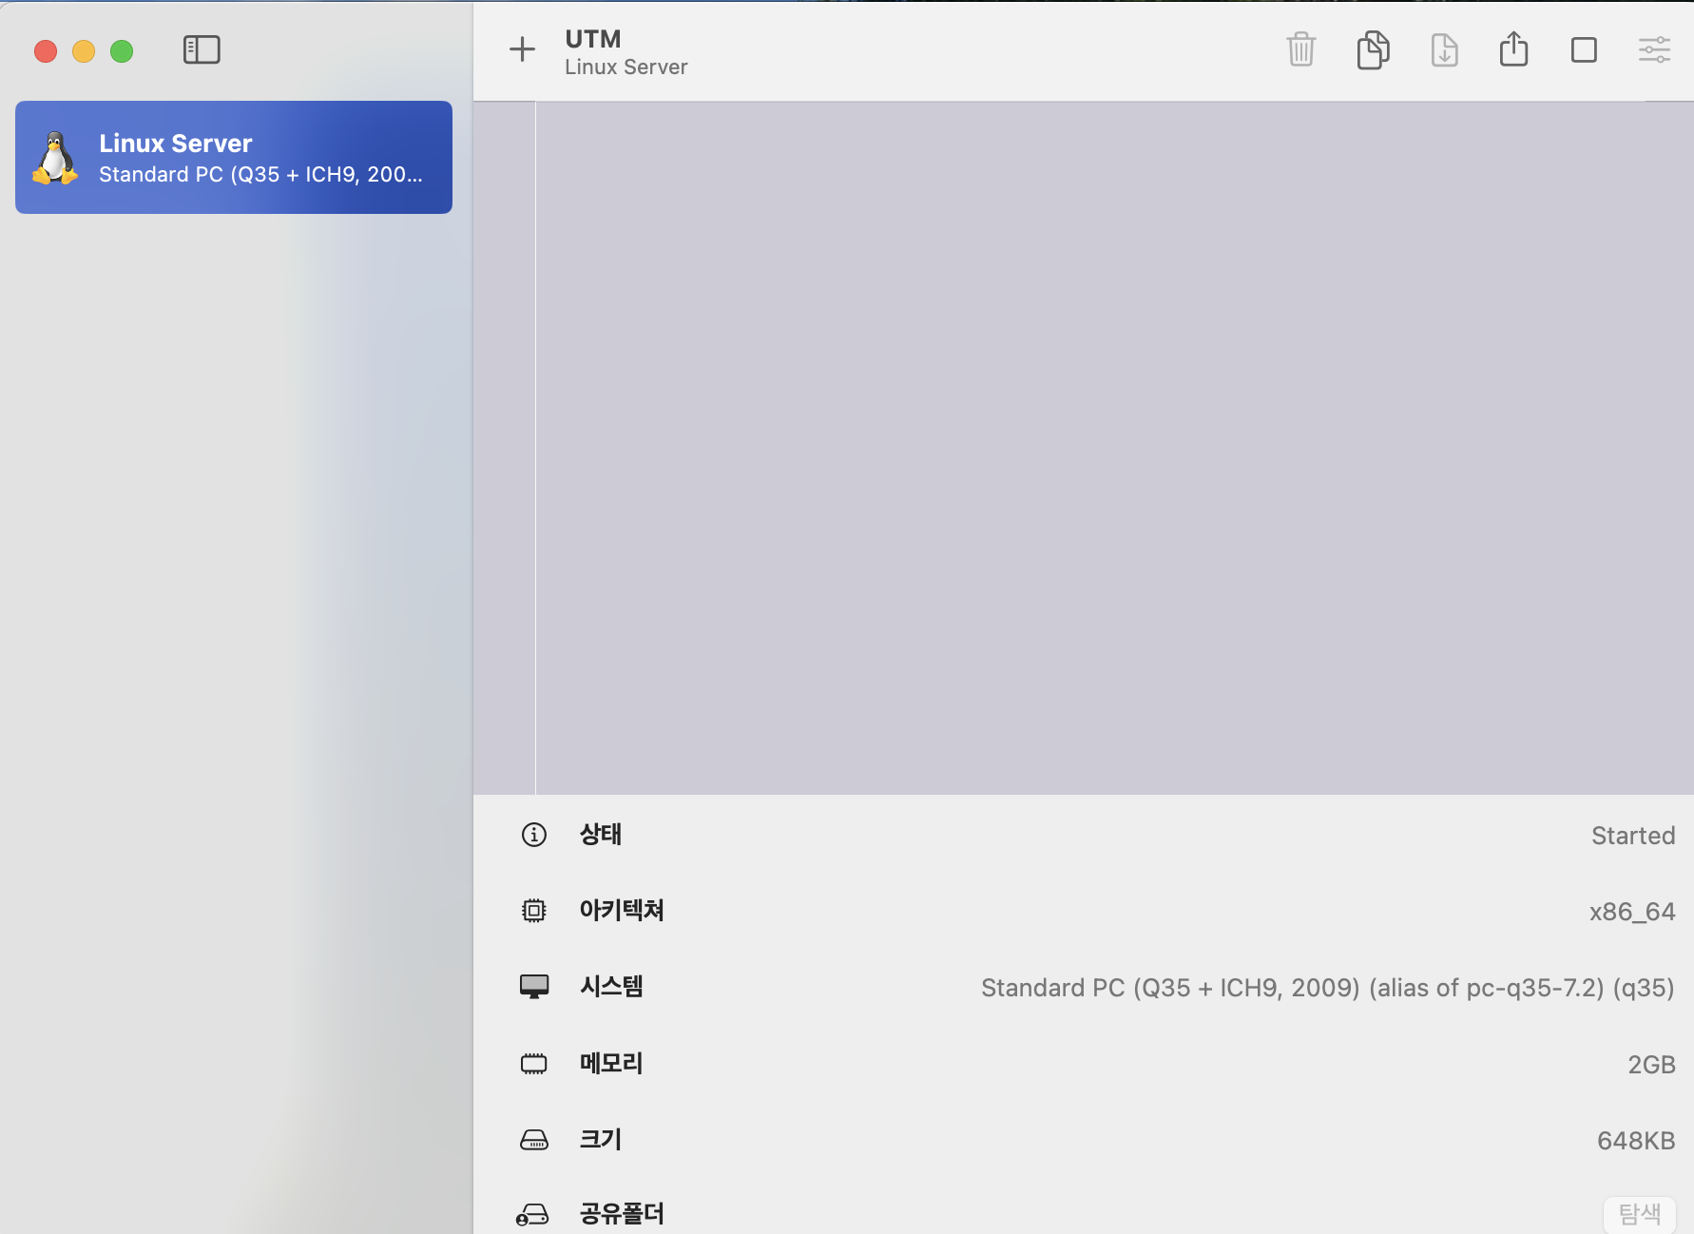
Task: Click the '2GB' memory value
Action: click(x=1651, y=1064)
